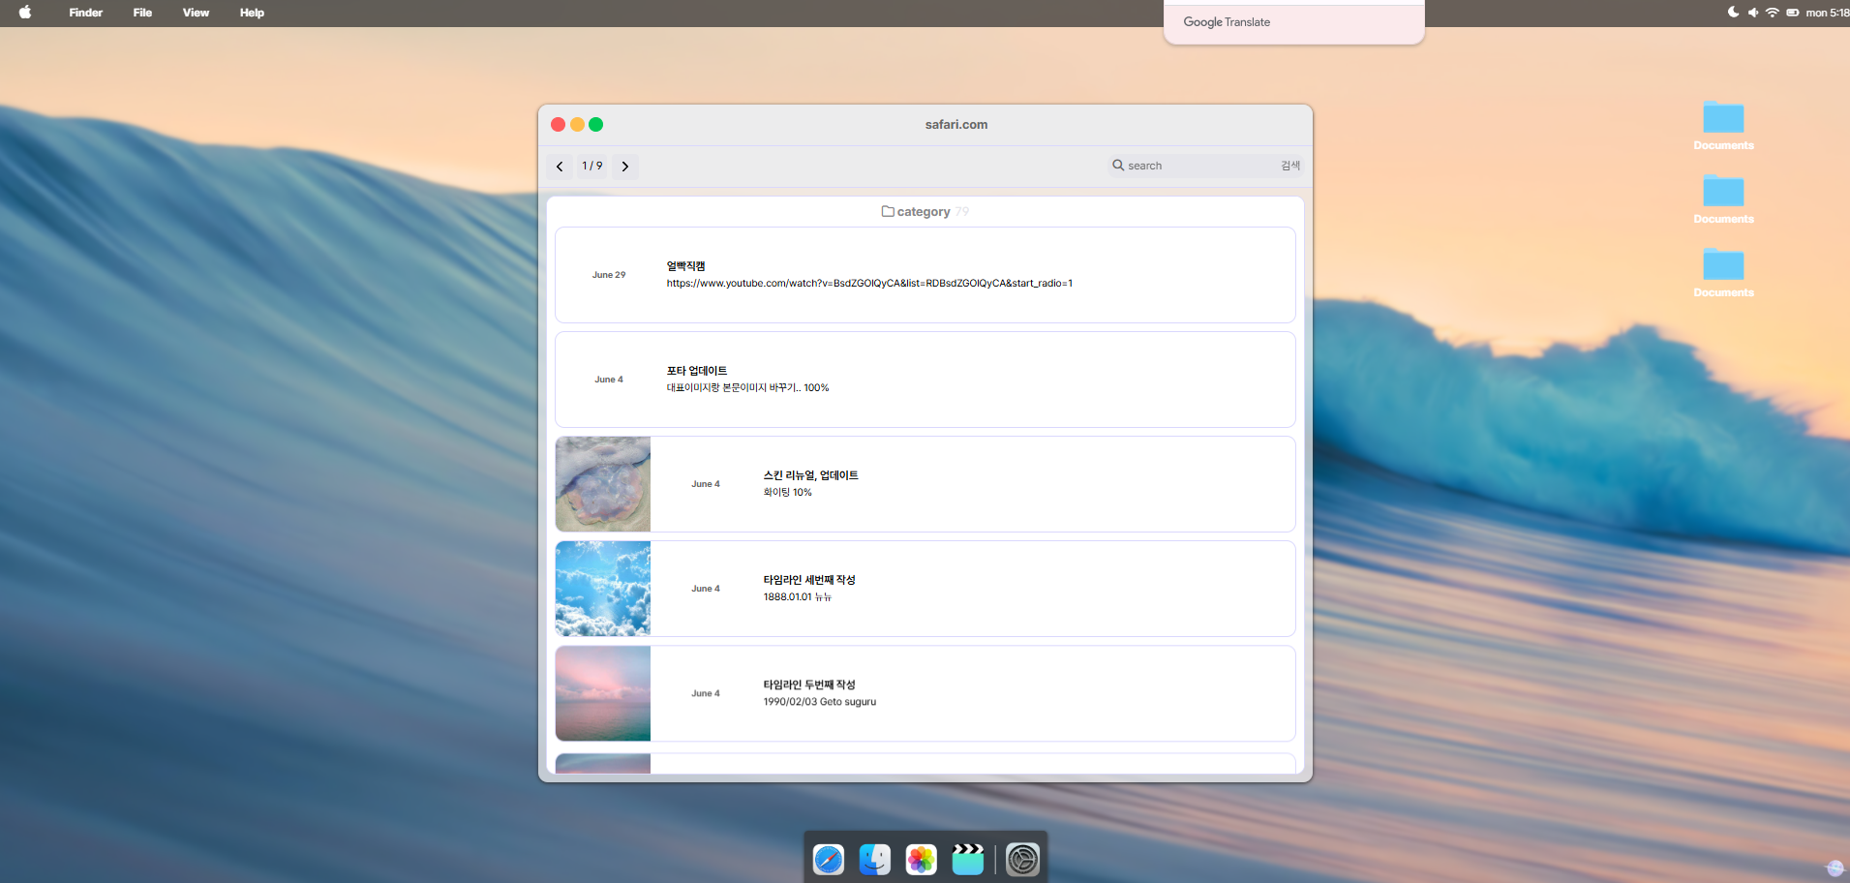Open System Settings gear in dock
This screenshot has width=1850, height=883.
pyautogui.click(x=1023, y=860)
